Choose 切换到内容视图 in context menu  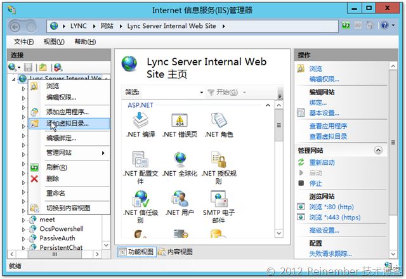pos(69,207)
